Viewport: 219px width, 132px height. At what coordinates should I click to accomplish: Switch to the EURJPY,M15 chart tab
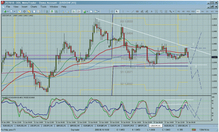click(129, 126)
